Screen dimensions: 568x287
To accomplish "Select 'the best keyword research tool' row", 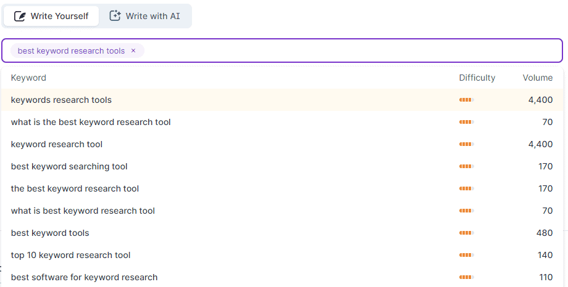I will [75, 188].
